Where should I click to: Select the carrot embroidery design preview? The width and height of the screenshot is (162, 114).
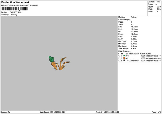[x=59, y=63]
